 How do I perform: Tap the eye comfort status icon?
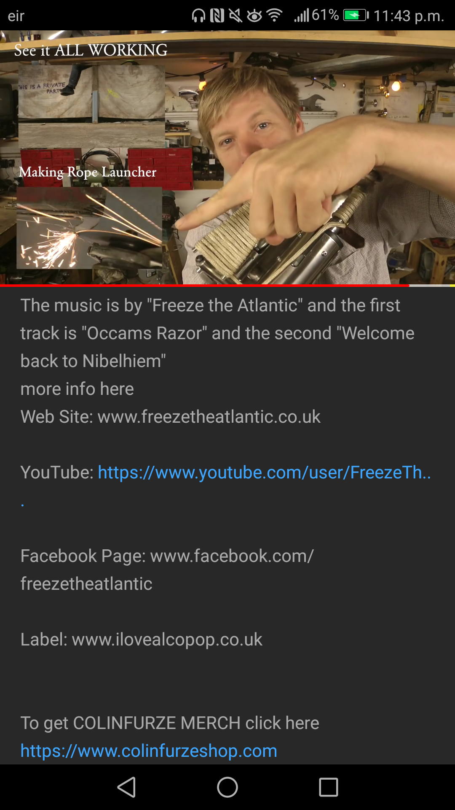click(254, 16)
